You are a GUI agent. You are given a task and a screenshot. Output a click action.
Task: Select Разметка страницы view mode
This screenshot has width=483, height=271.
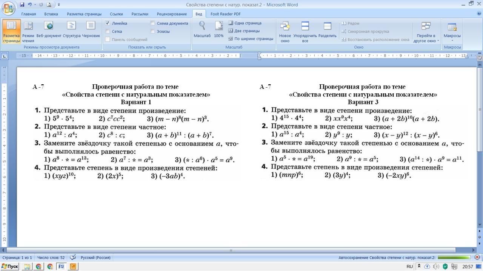click(x=11, y=31)
